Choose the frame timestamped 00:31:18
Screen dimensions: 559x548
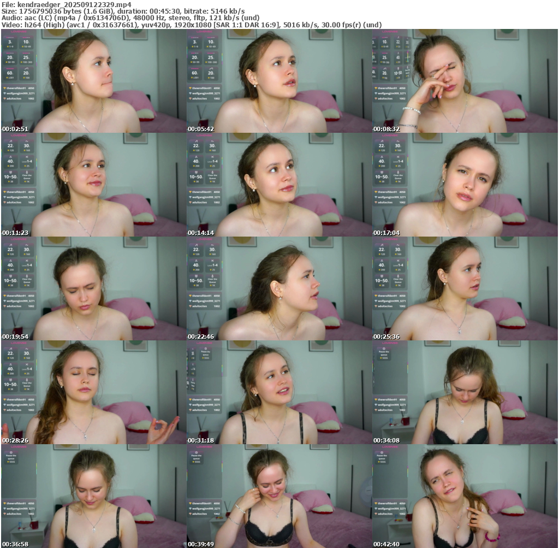pyautogui.click(x=279, y=392)
